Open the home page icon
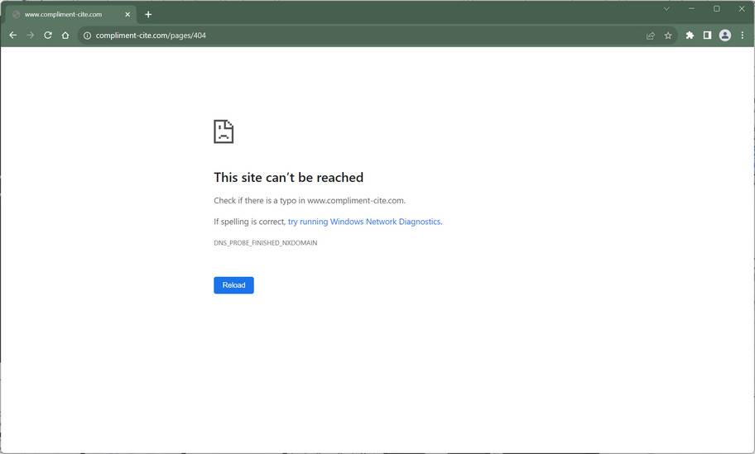The width and height of the screenshot is (755, 454). [65, 35]
